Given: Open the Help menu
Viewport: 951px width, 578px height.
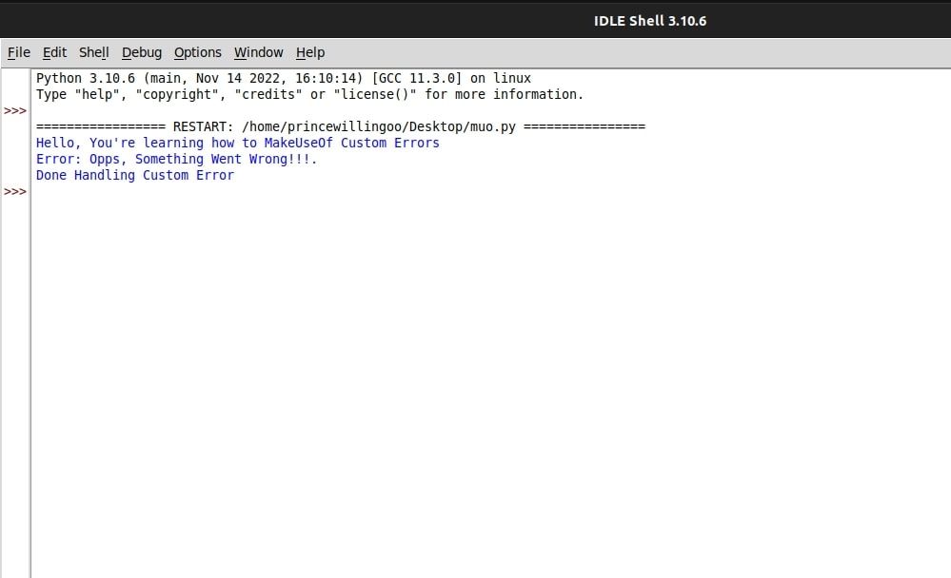Looking at the screenshot, I should 309,52.
